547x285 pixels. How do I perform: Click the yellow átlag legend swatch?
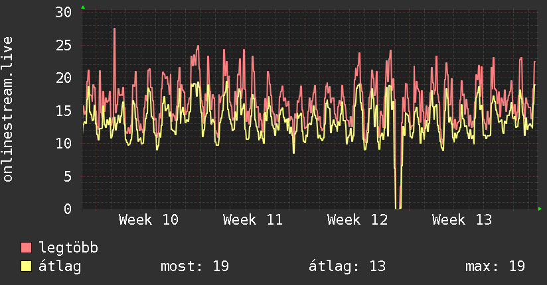click(x=26, y=266)
